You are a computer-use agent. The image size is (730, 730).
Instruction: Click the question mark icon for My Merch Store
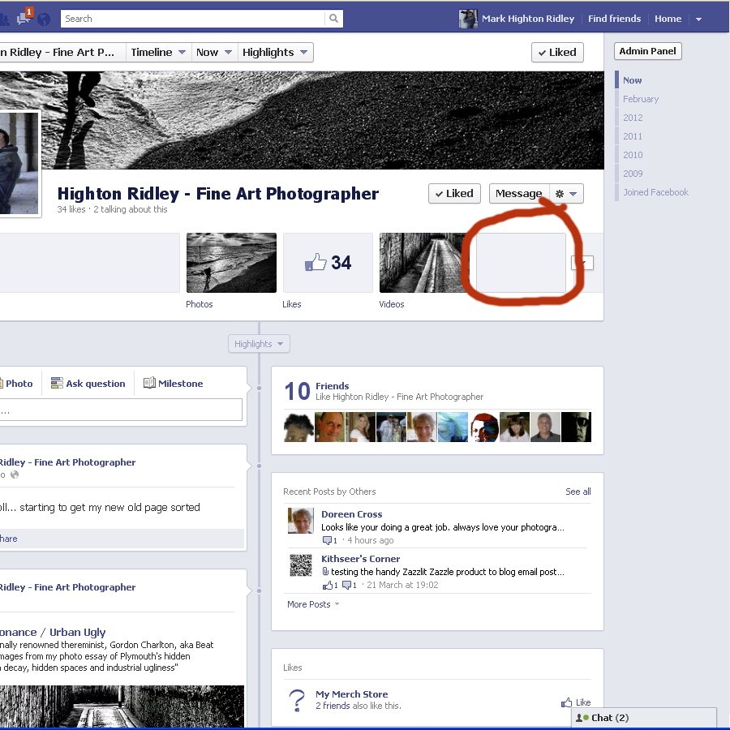[297, 700]
